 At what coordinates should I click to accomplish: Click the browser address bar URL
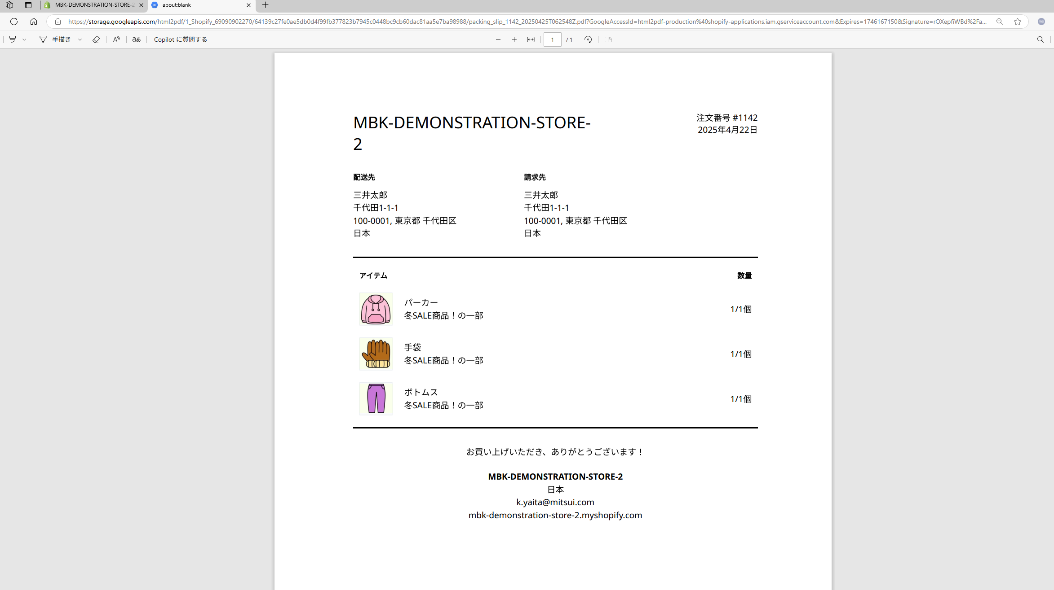click(x=526, y=22)
